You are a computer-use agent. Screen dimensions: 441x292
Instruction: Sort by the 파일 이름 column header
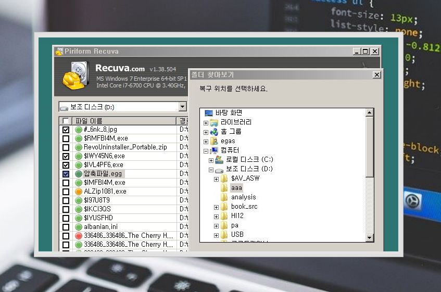[124, 121]
